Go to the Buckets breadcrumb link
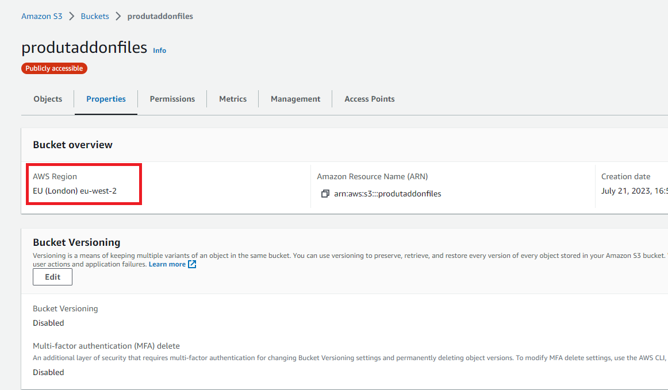The width and height of the screenshot is (668, 390). (95, 16)
